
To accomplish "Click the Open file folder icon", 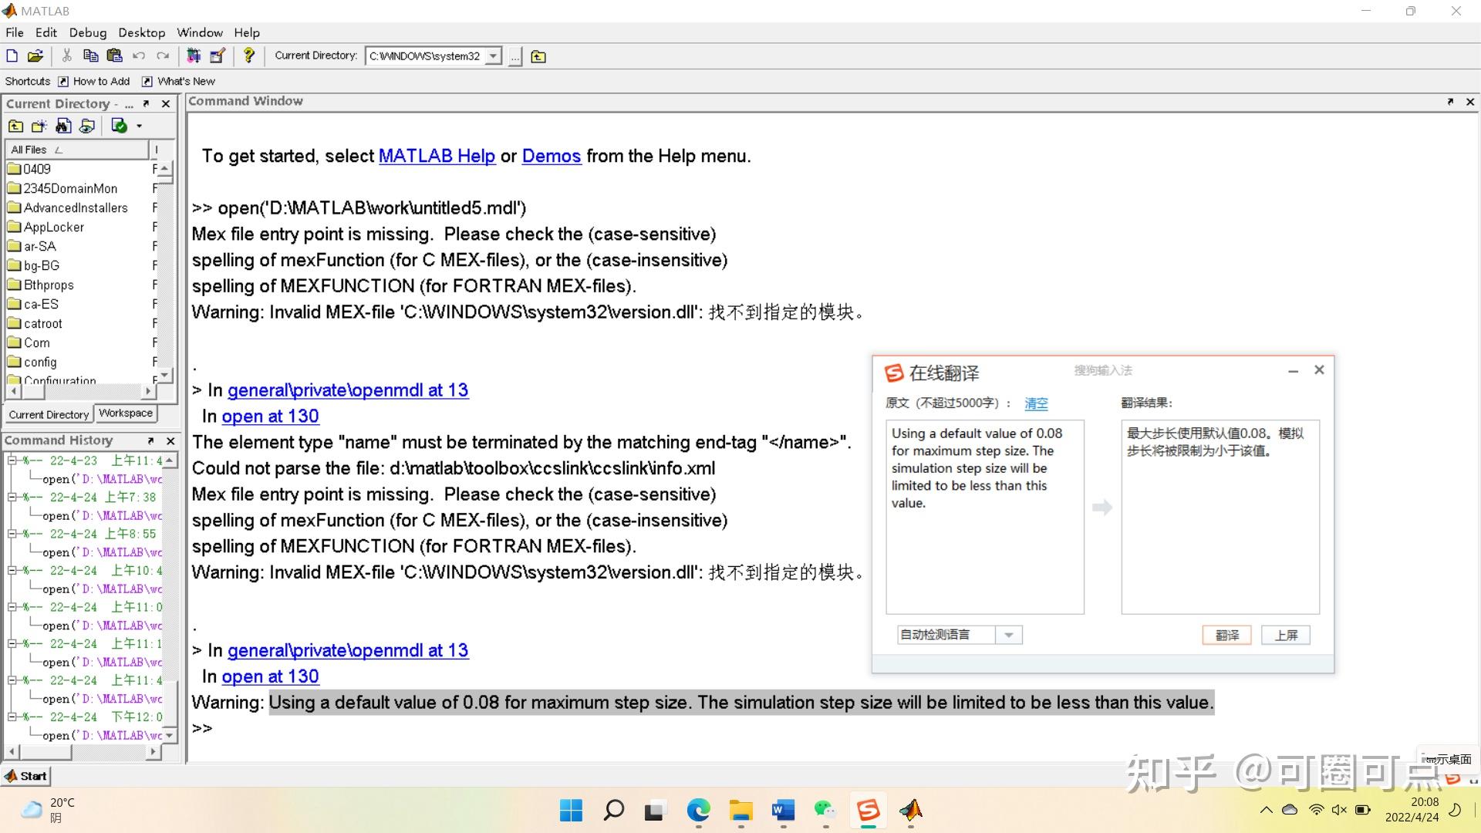I will 35,56.
